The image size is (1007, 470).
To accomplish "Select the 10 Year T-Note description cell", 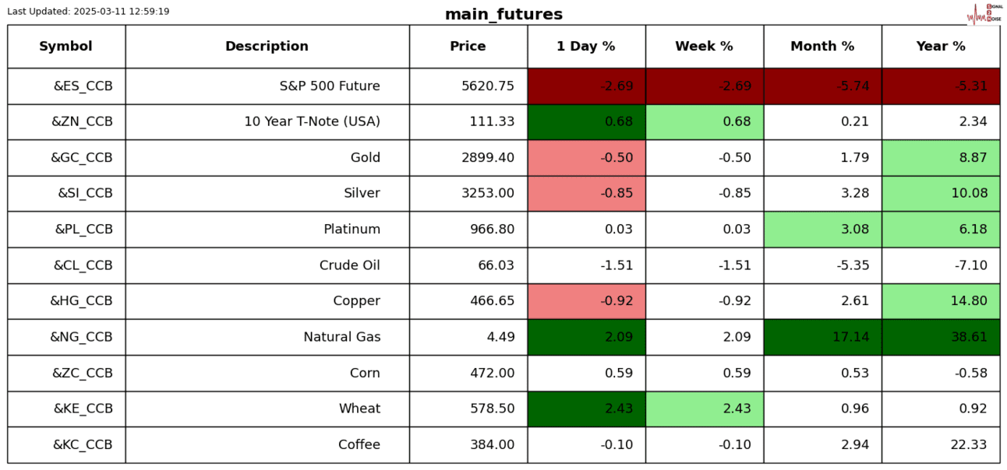I will pyautogui.click(x=267, y=122).
